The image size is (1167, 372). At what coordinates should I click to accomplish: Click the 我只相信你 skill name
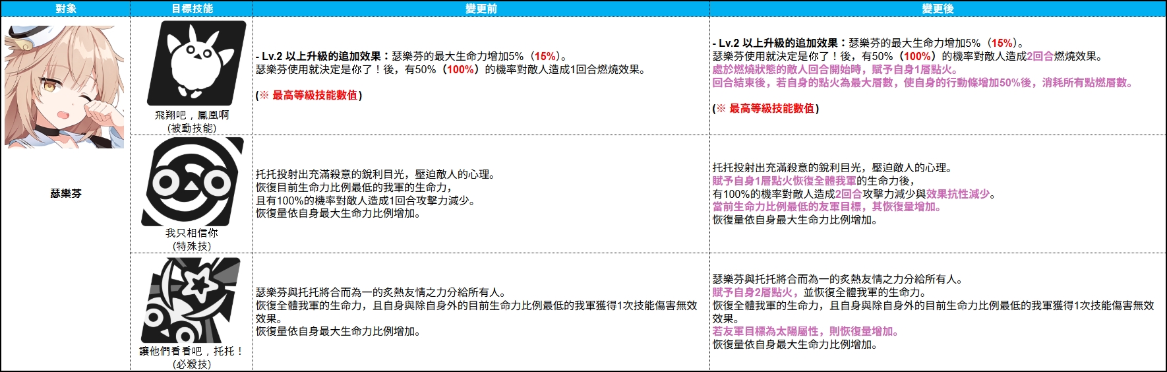click(x=192, y=233)
